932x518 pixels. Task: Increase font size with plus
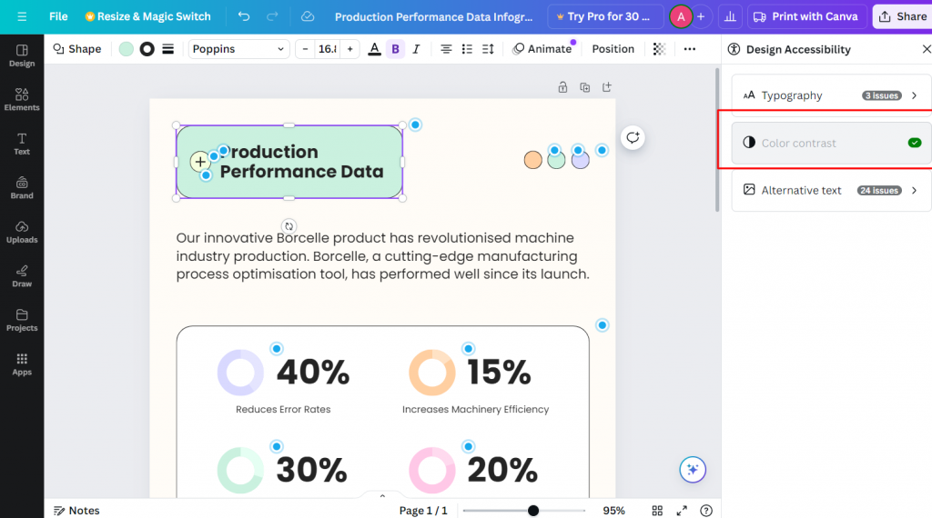(x=350, y=49)
